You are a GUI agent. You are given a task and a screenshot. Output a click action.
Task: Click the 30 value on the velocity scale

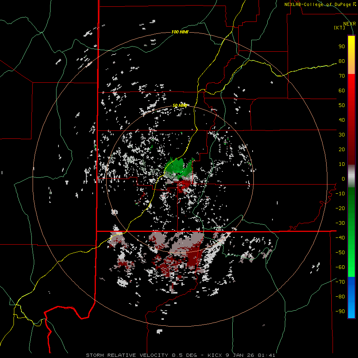click(342, 135)
